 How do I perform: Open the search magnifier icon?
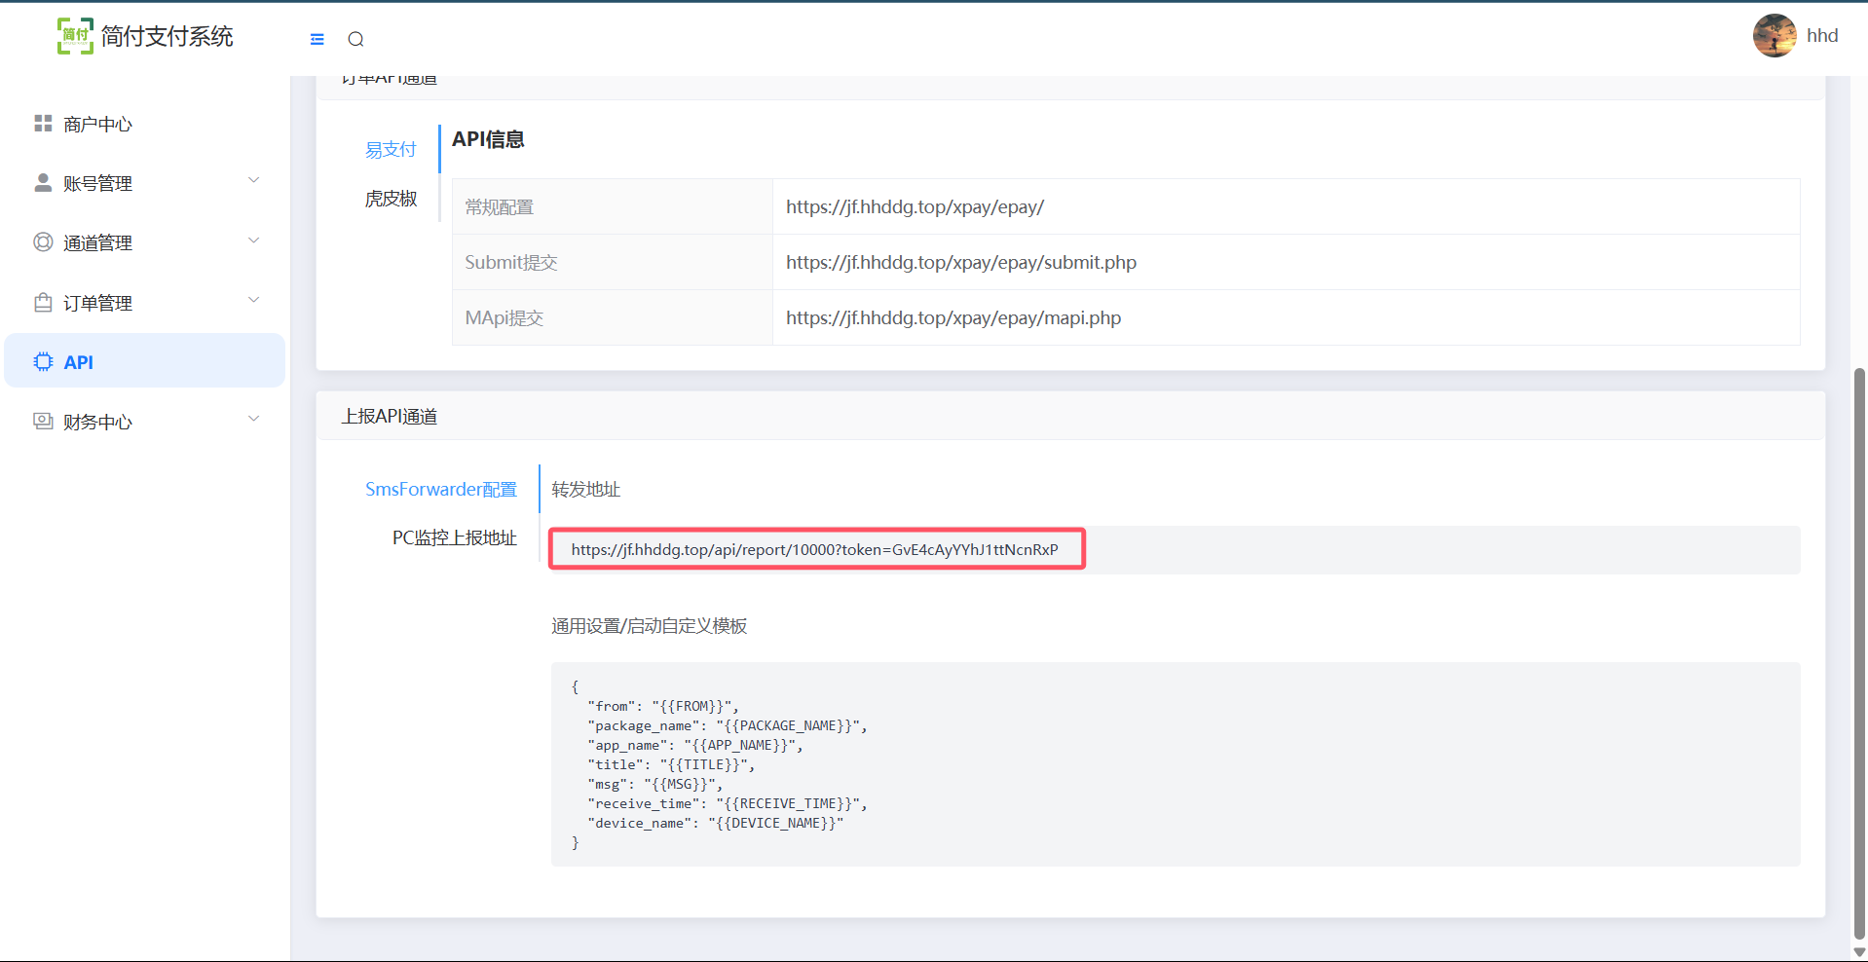point(355,39)
